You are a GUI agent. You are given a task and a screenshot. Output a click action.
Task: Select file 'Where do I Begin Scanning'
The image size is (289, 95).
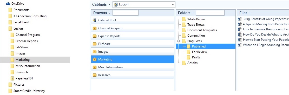click(x=266, y=45)
